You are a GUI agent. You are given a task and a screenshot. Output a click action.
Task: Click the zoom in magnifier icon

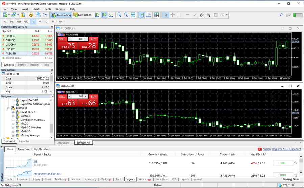[119, 15]
